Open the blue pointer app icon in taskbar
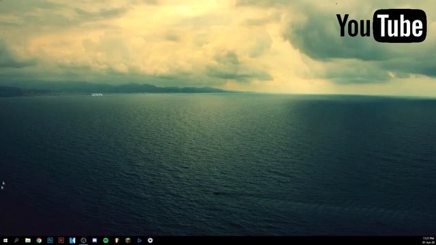Viewport: 436px width, 245px height. click(x=139, y=240)
